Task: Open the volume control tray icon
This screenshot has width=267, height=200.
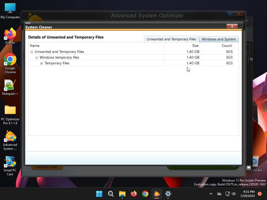Action: [234, 194]
